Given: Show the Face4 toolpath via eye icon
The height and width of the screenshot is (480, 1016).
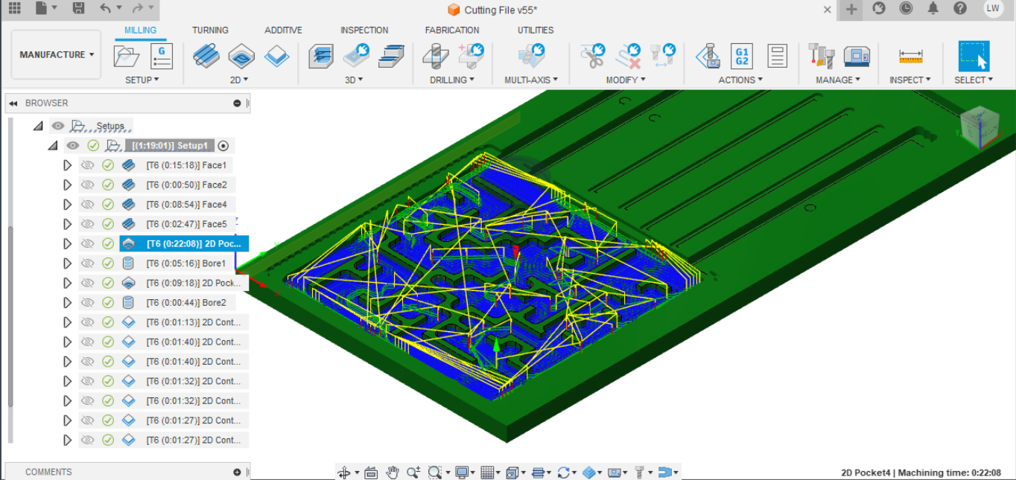Looking at the screenshot, I should (x=87, y=204).
